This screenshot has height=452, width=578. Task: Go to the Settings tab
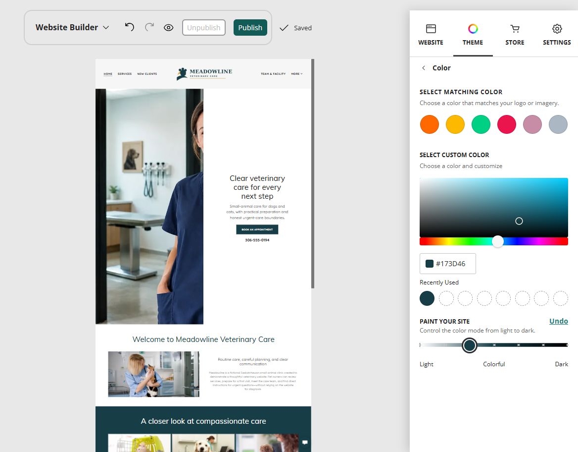pos(557,35)
